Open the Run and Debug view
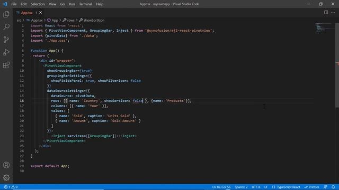This screenshot has width=339, height=190. tap(6, 52)
